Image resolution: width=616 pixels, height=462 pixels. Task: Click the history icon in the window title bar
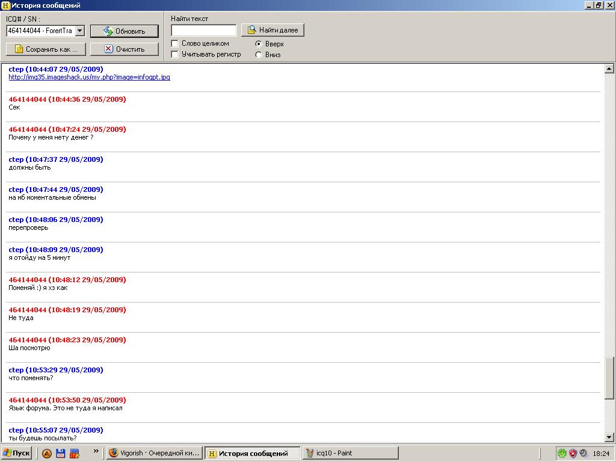5,5
